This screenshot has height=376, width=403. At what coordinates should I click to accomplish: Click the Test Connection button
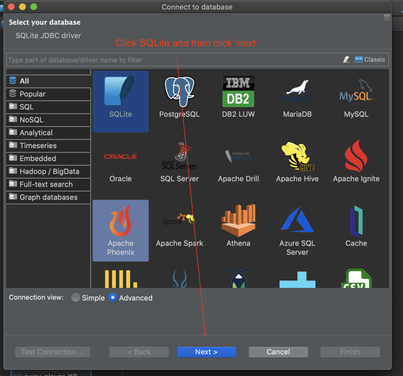click(53, 352)
